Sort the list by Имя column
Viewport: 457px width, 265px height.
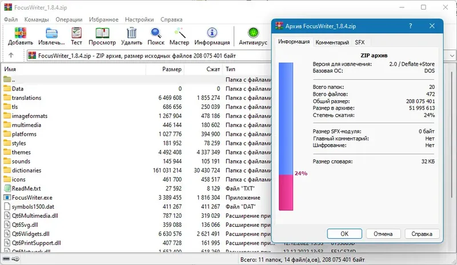pos(73,69)
